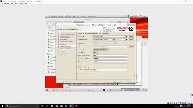Click the red record icon on taskbar
The width and height of the screenshot is (193, 108).
click(76, 106)
